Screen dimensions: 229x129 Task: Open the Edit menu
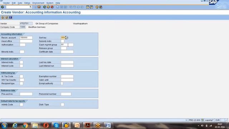(x=14, y=3)
